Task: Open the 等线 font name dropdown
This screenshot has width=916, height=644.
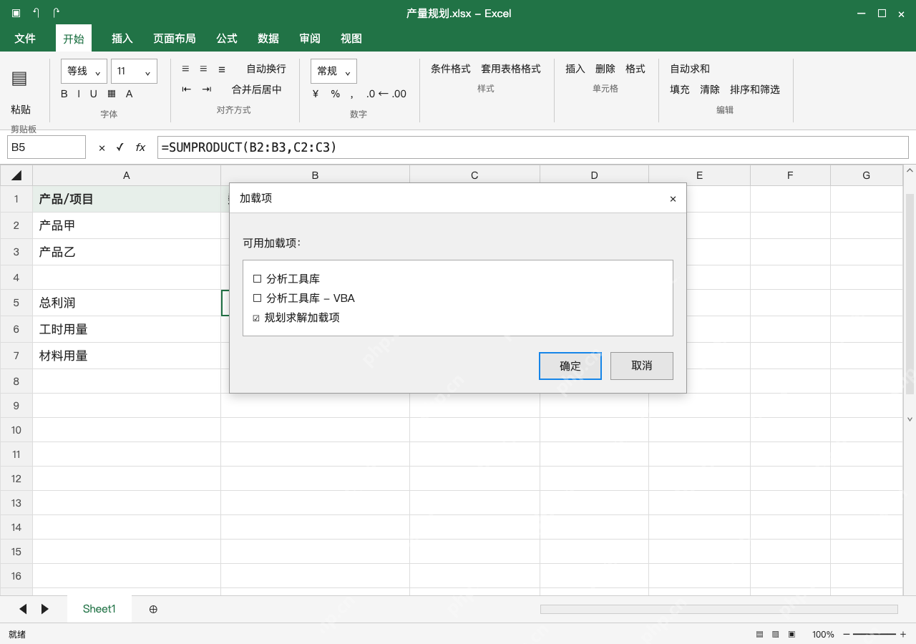Action: pos(84,71)
